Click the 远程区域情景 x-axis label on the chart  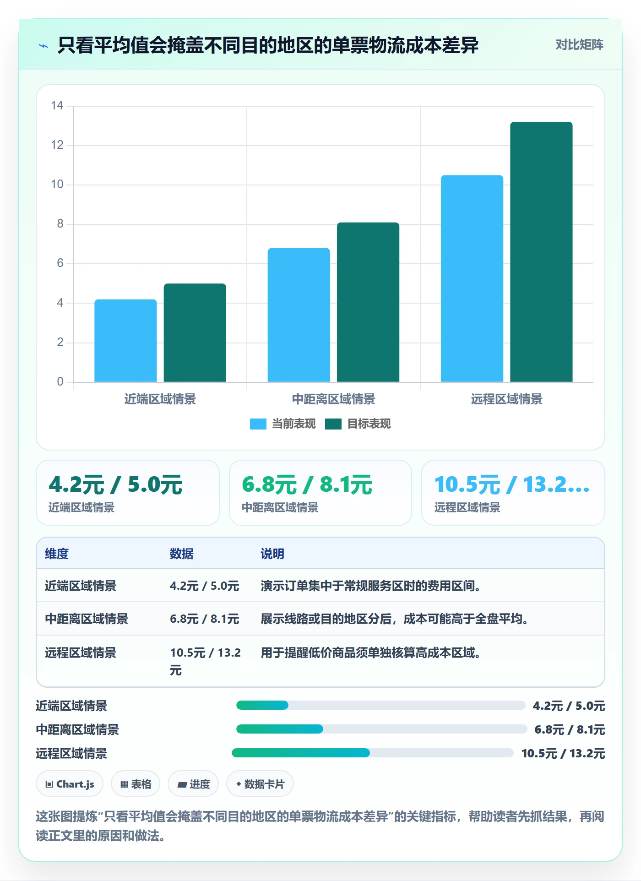506,399
